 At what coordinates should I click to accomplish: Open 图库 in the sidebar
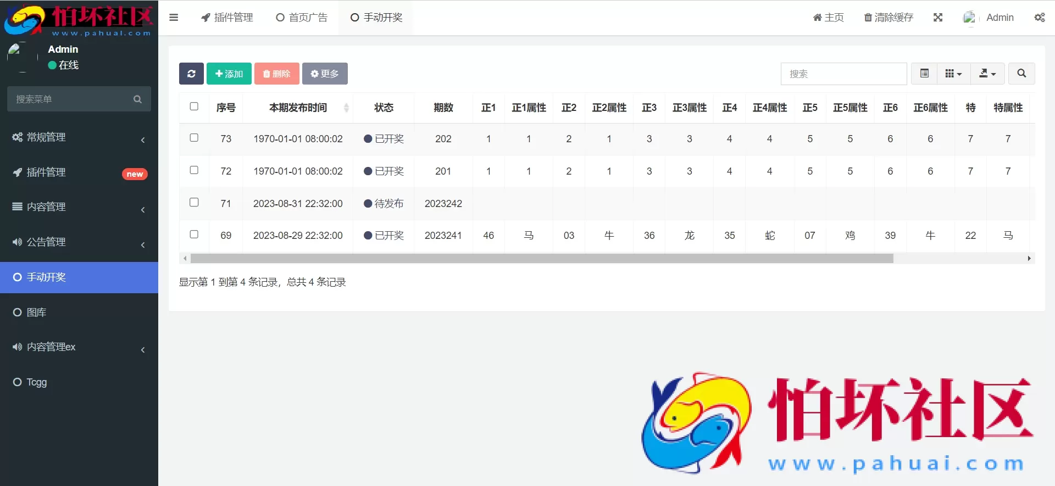(79, 312)
